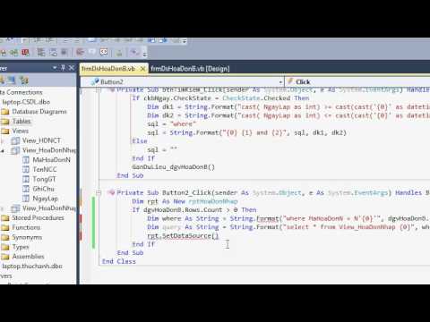The image size is (430, 322).
Task: Open the Server Explorer window options dropdown arrow
Action: click(x=55, y=68)
